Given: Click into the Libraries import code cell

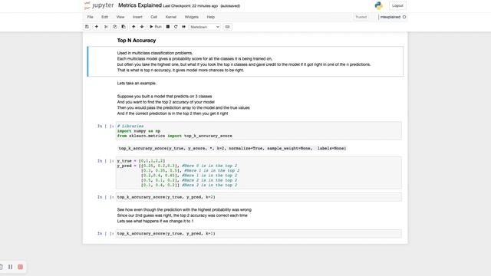Looking at the screenshot, I should click(259, 131).
